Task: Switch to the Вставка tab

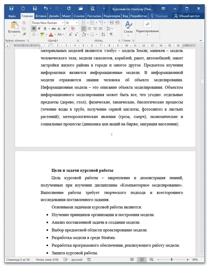Action: pyautogui.click(x=41, y=16)
